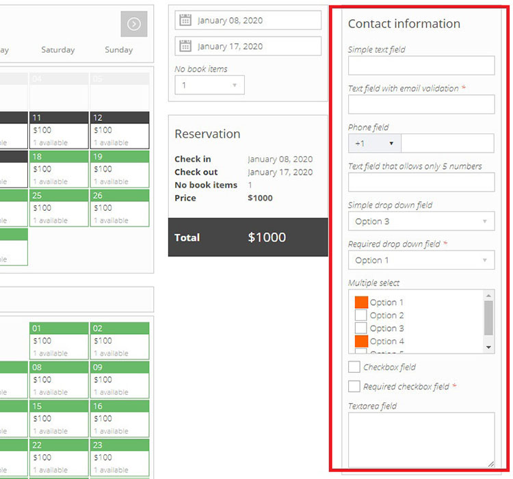Select day 01 in second month calendar
The image size is (513, 479).
(59, 341)
